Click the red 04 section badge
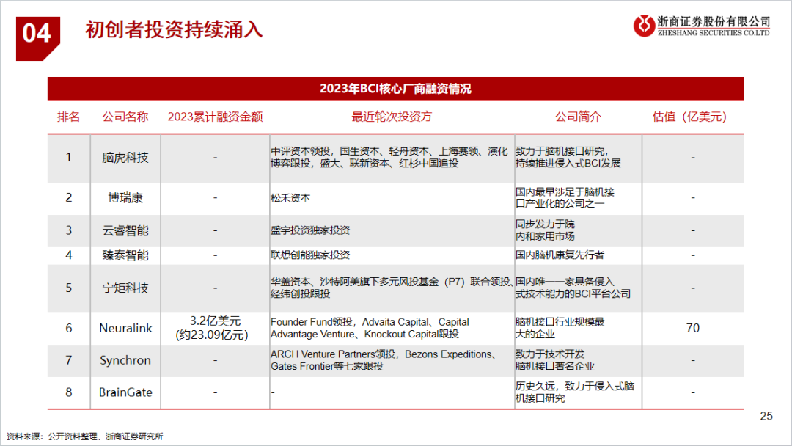Viewport: 792px width, 446px height. (38, 38)
